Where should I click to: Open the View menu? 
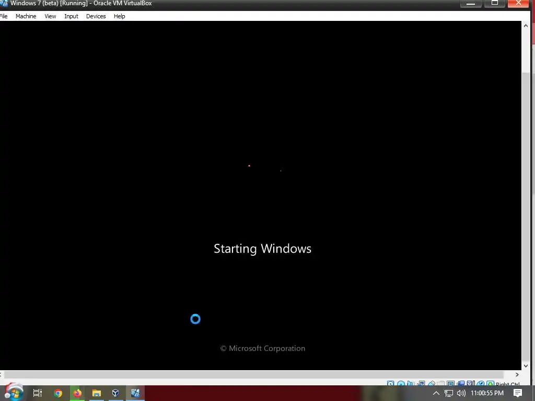50,16
